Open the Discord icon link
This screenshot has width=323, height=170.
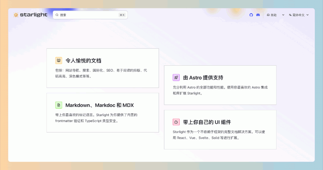coord(258,15)
